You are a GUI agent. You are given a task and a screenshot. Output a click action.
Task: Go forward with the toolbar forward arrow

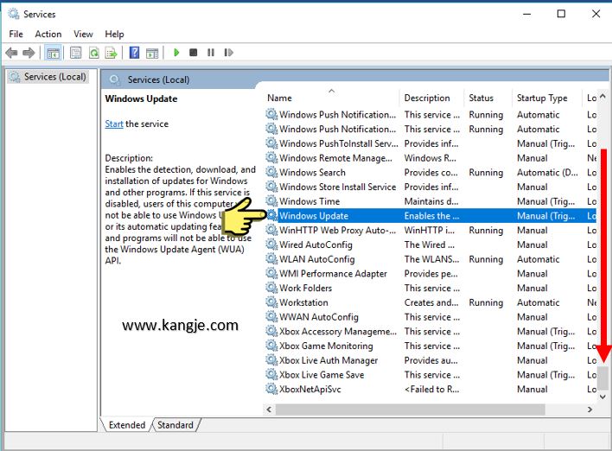coord(29,53)
